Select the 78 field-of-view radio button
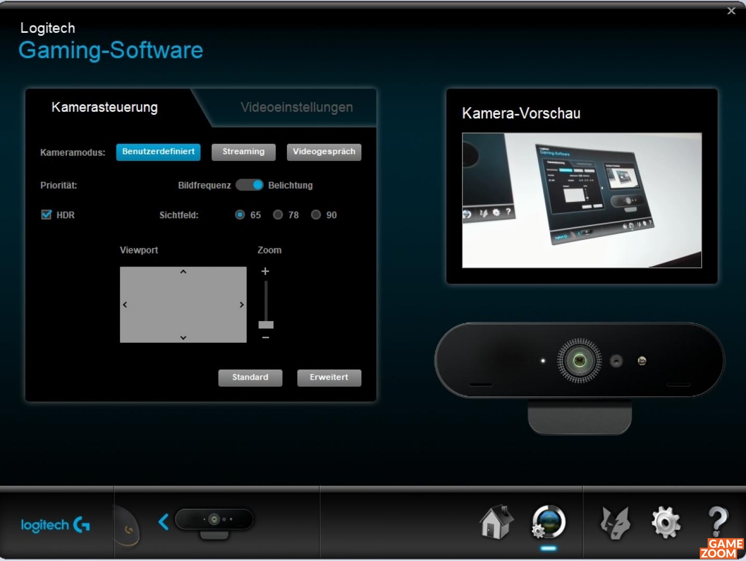 278,215
